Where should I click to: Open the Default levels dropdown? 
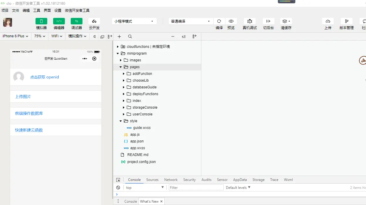[x=238, y=187]
